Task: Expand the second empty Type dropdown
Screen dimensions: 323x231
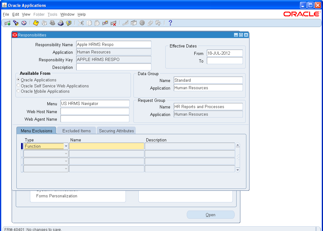Action: (x=66, y=154)
